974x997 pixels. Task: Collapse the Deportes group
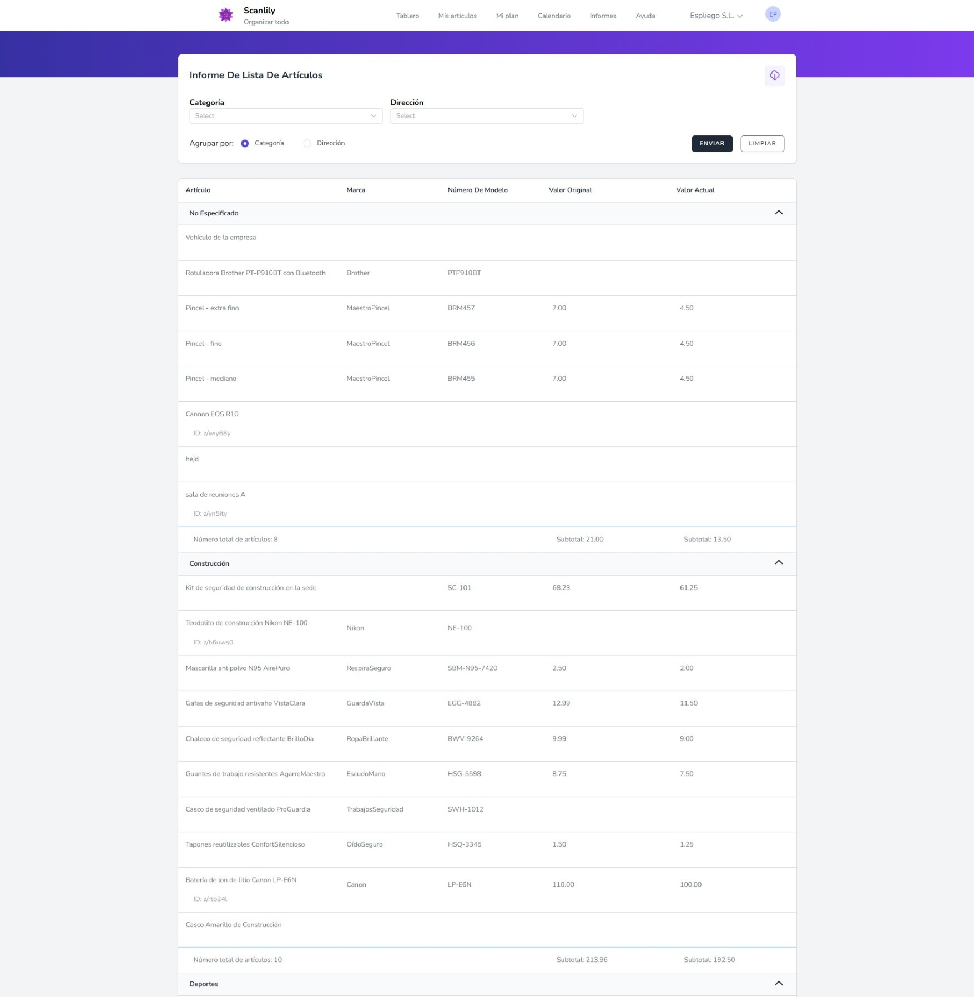(x=778, y=983)
